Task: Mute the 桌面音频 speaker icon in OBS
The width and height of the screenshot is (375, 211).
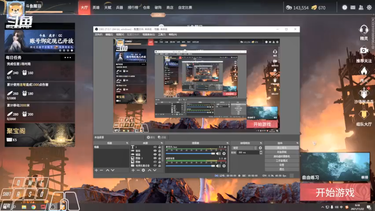Action: tap(218, 166)
